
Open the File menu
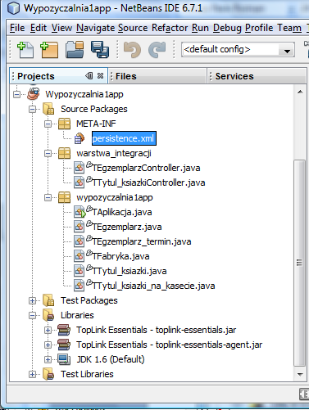click(x=17, y=28)
